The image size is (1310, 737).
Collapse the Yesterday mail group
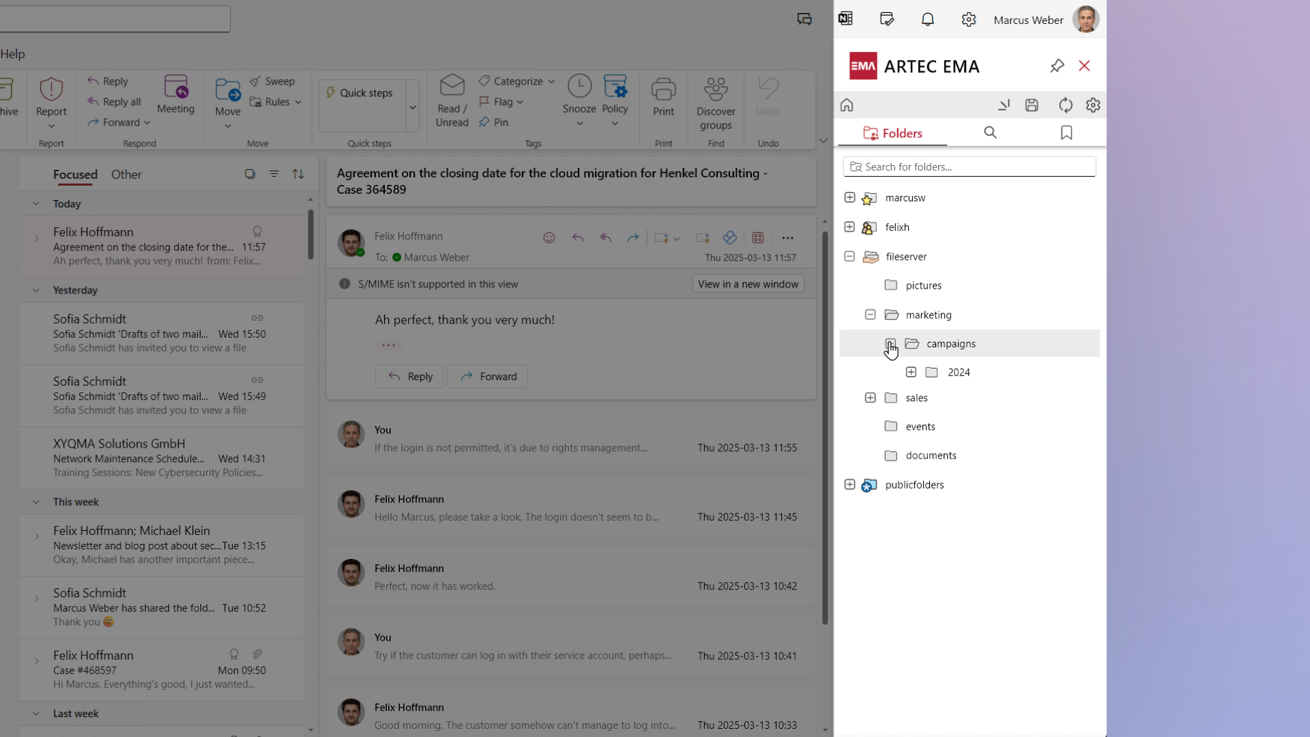coord(36,290)
